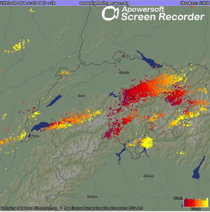Click the dense yellow lightning cluster near Lugano
Screen dimensions: 210x212
pyautogui.click(x=147, y=142)
